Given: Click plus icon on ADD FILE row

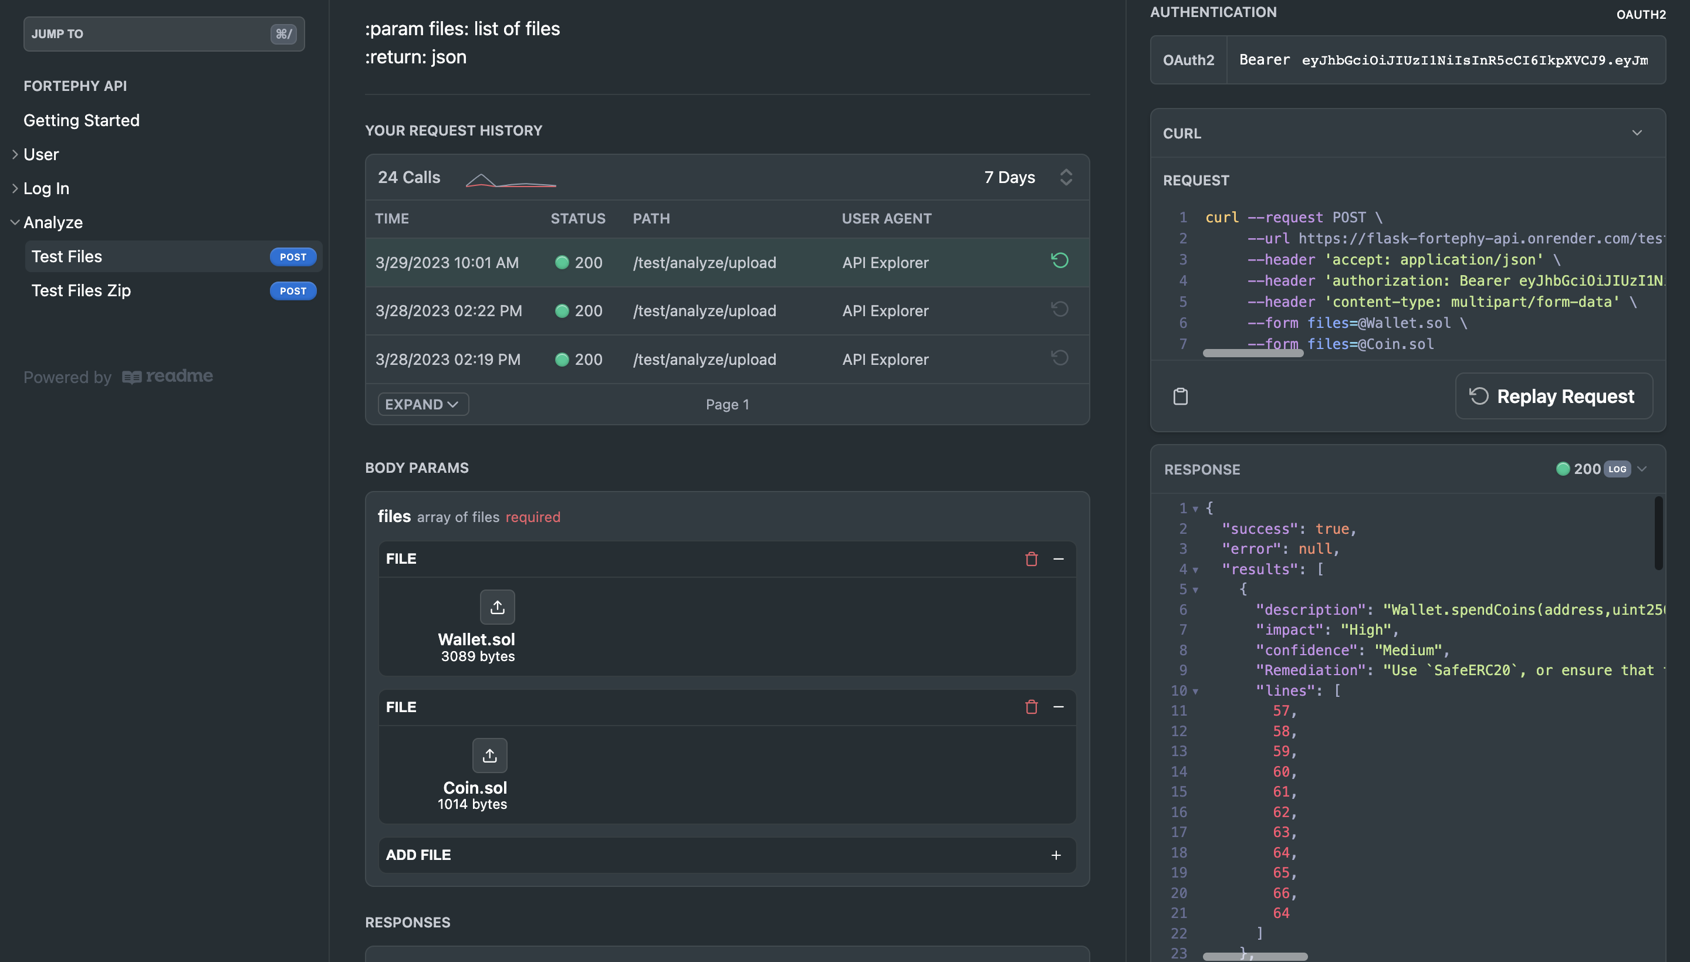Looking at the screenshot, I should point(1056,855).
